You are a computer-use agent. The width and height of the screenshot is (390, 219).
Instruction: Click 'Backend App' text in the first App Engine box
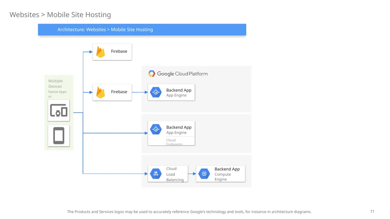coord(179,90)
